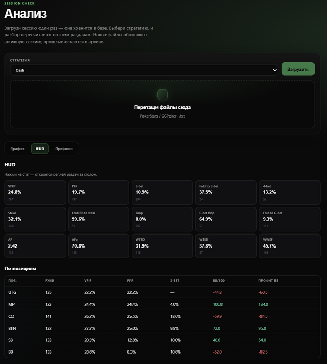Click the VPIP column header in positions table
This screenshot has height=364, width=327.
pyautogui.click(x=88, y=281)
